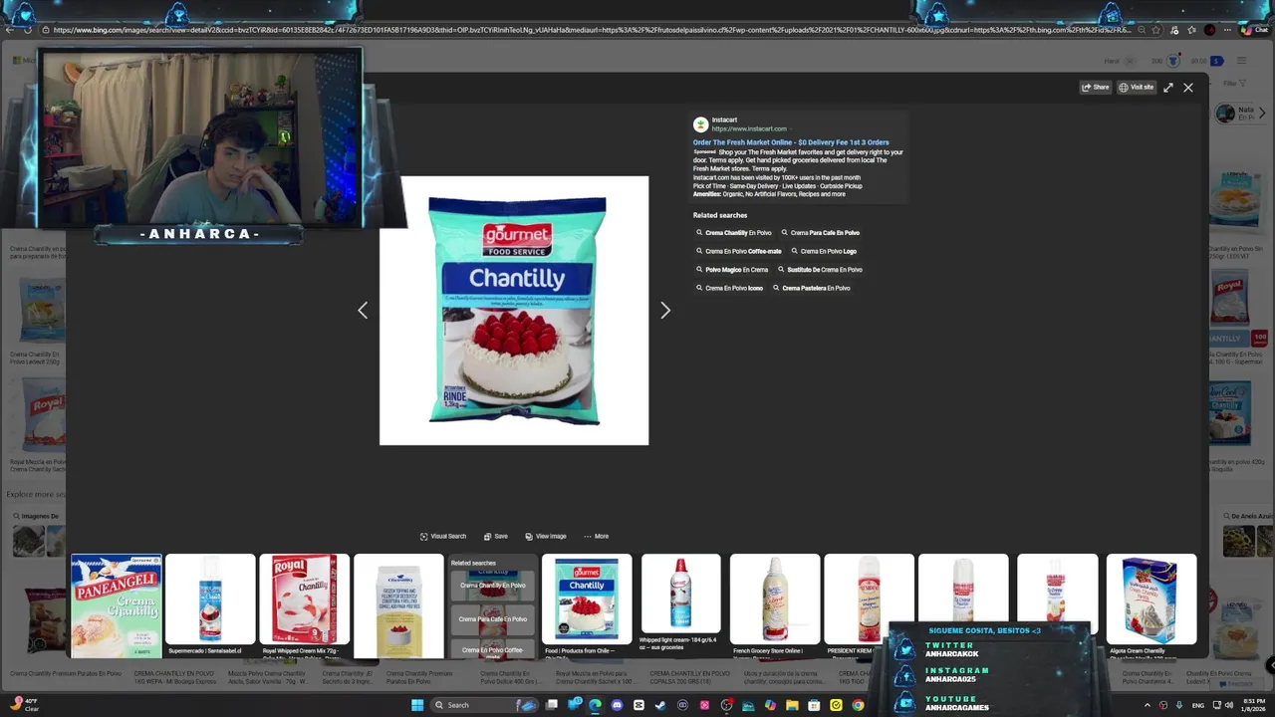Open Google Chrome from taskbar

tap(858, 705)
